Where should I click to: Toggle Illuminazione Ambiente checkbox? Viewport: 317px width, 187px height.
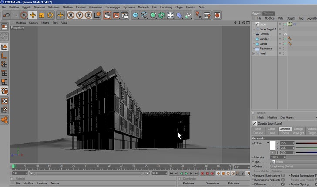283,180
